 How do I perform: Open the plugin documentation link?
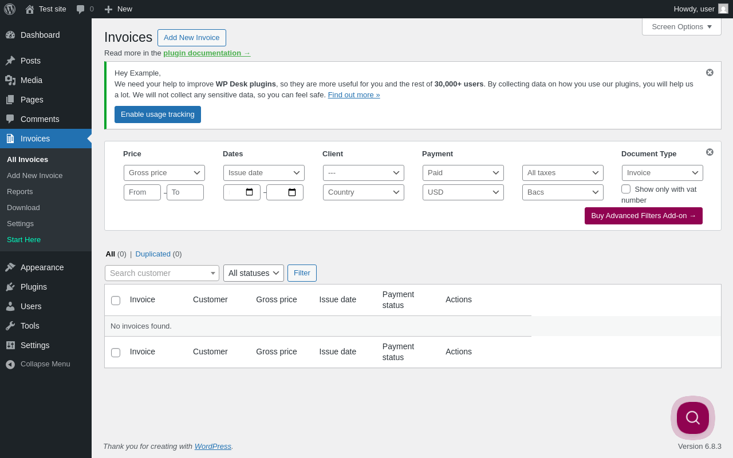tap(207, 53)
